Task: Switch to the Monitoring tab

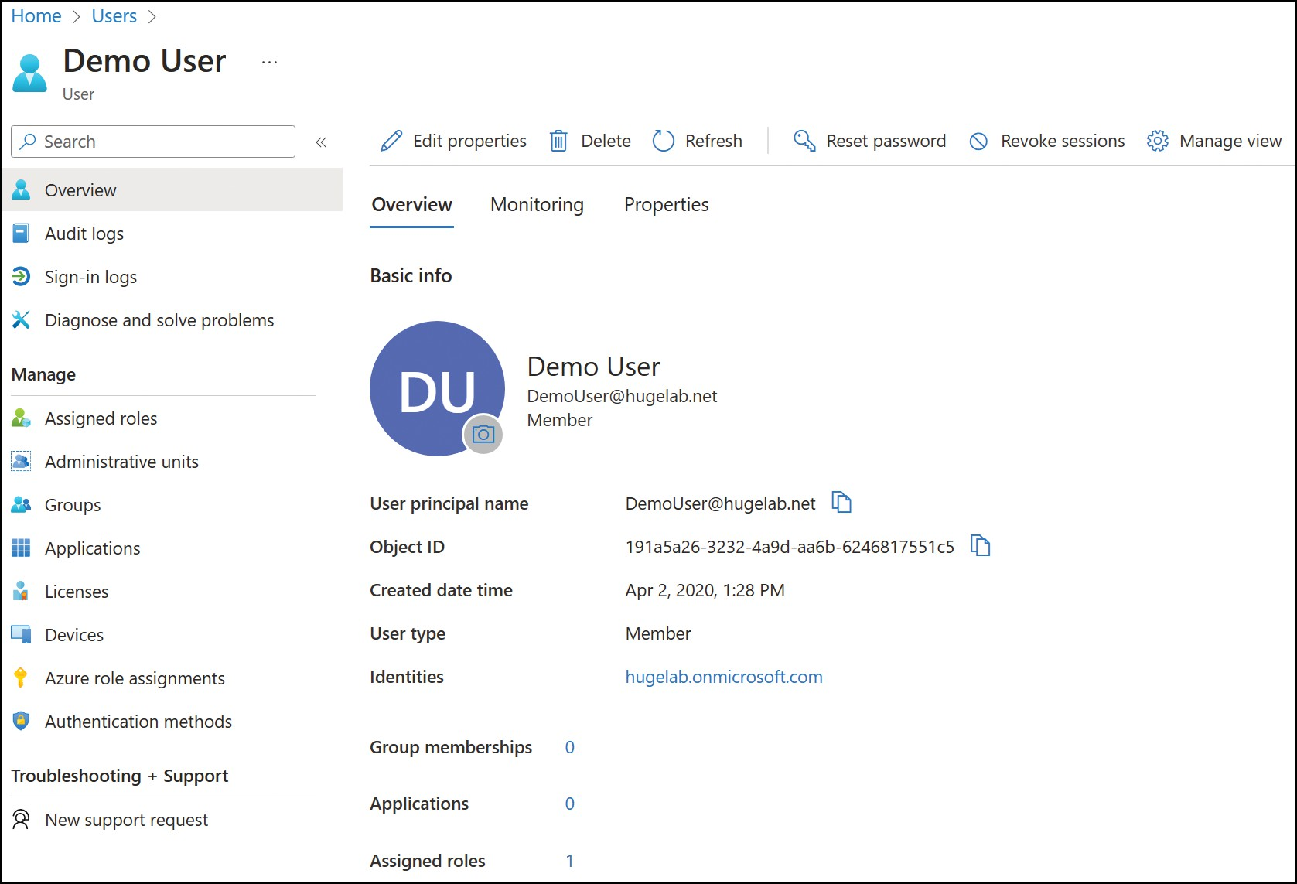Action: pos(537,205)
